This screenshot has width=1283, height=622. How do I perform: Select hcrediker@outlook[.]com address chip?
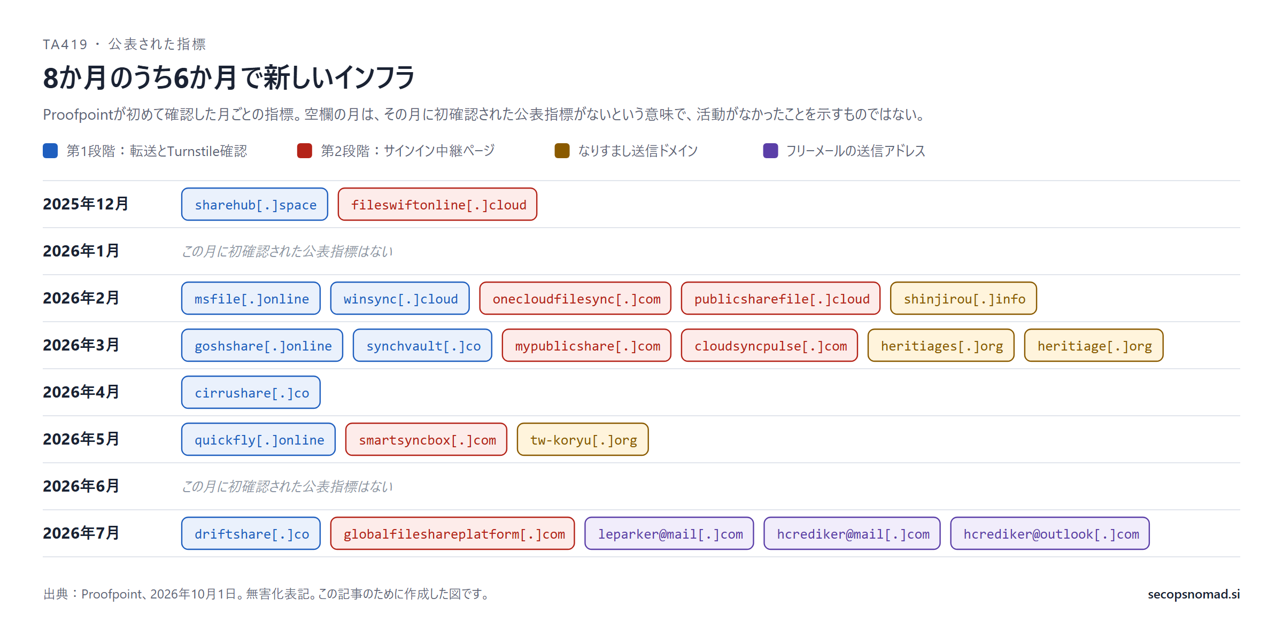(x=1050, y=533)
